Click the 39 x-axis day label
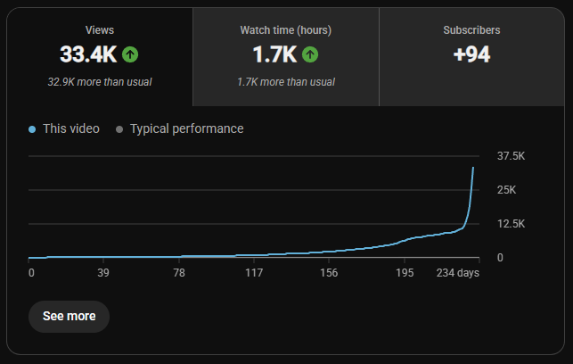The width and height of the screenshot is (573, 364). 103,273
